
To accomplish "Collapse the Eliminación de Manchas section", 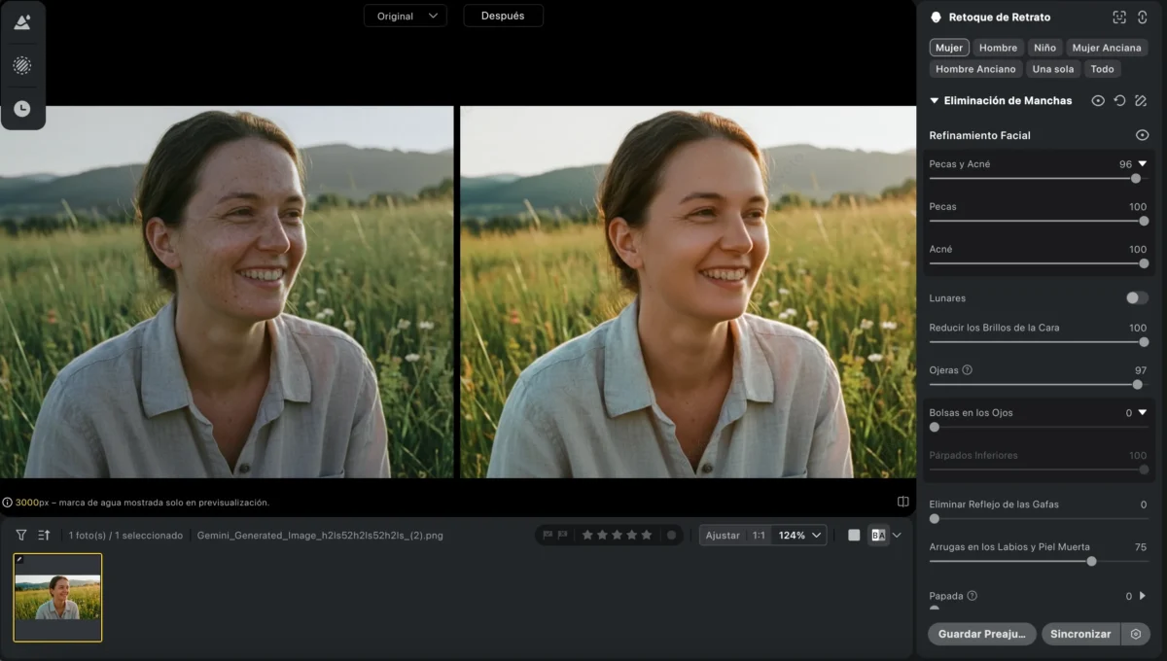I will click(x=935, y=101).
